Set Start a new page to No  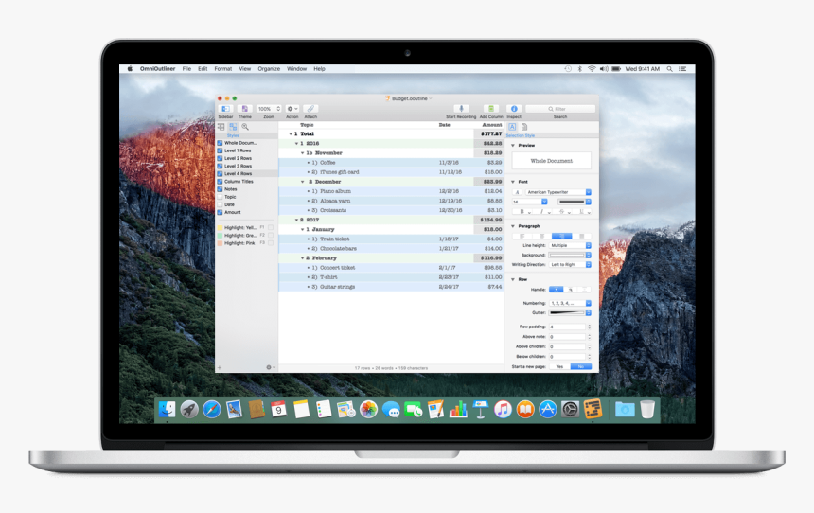click(581, 366)
